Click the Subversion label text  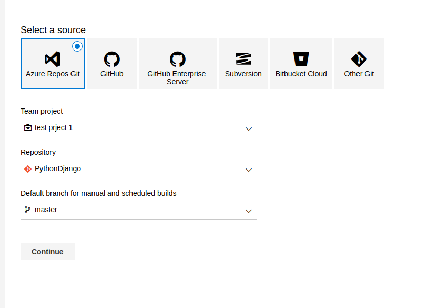(x=243, y=74)
